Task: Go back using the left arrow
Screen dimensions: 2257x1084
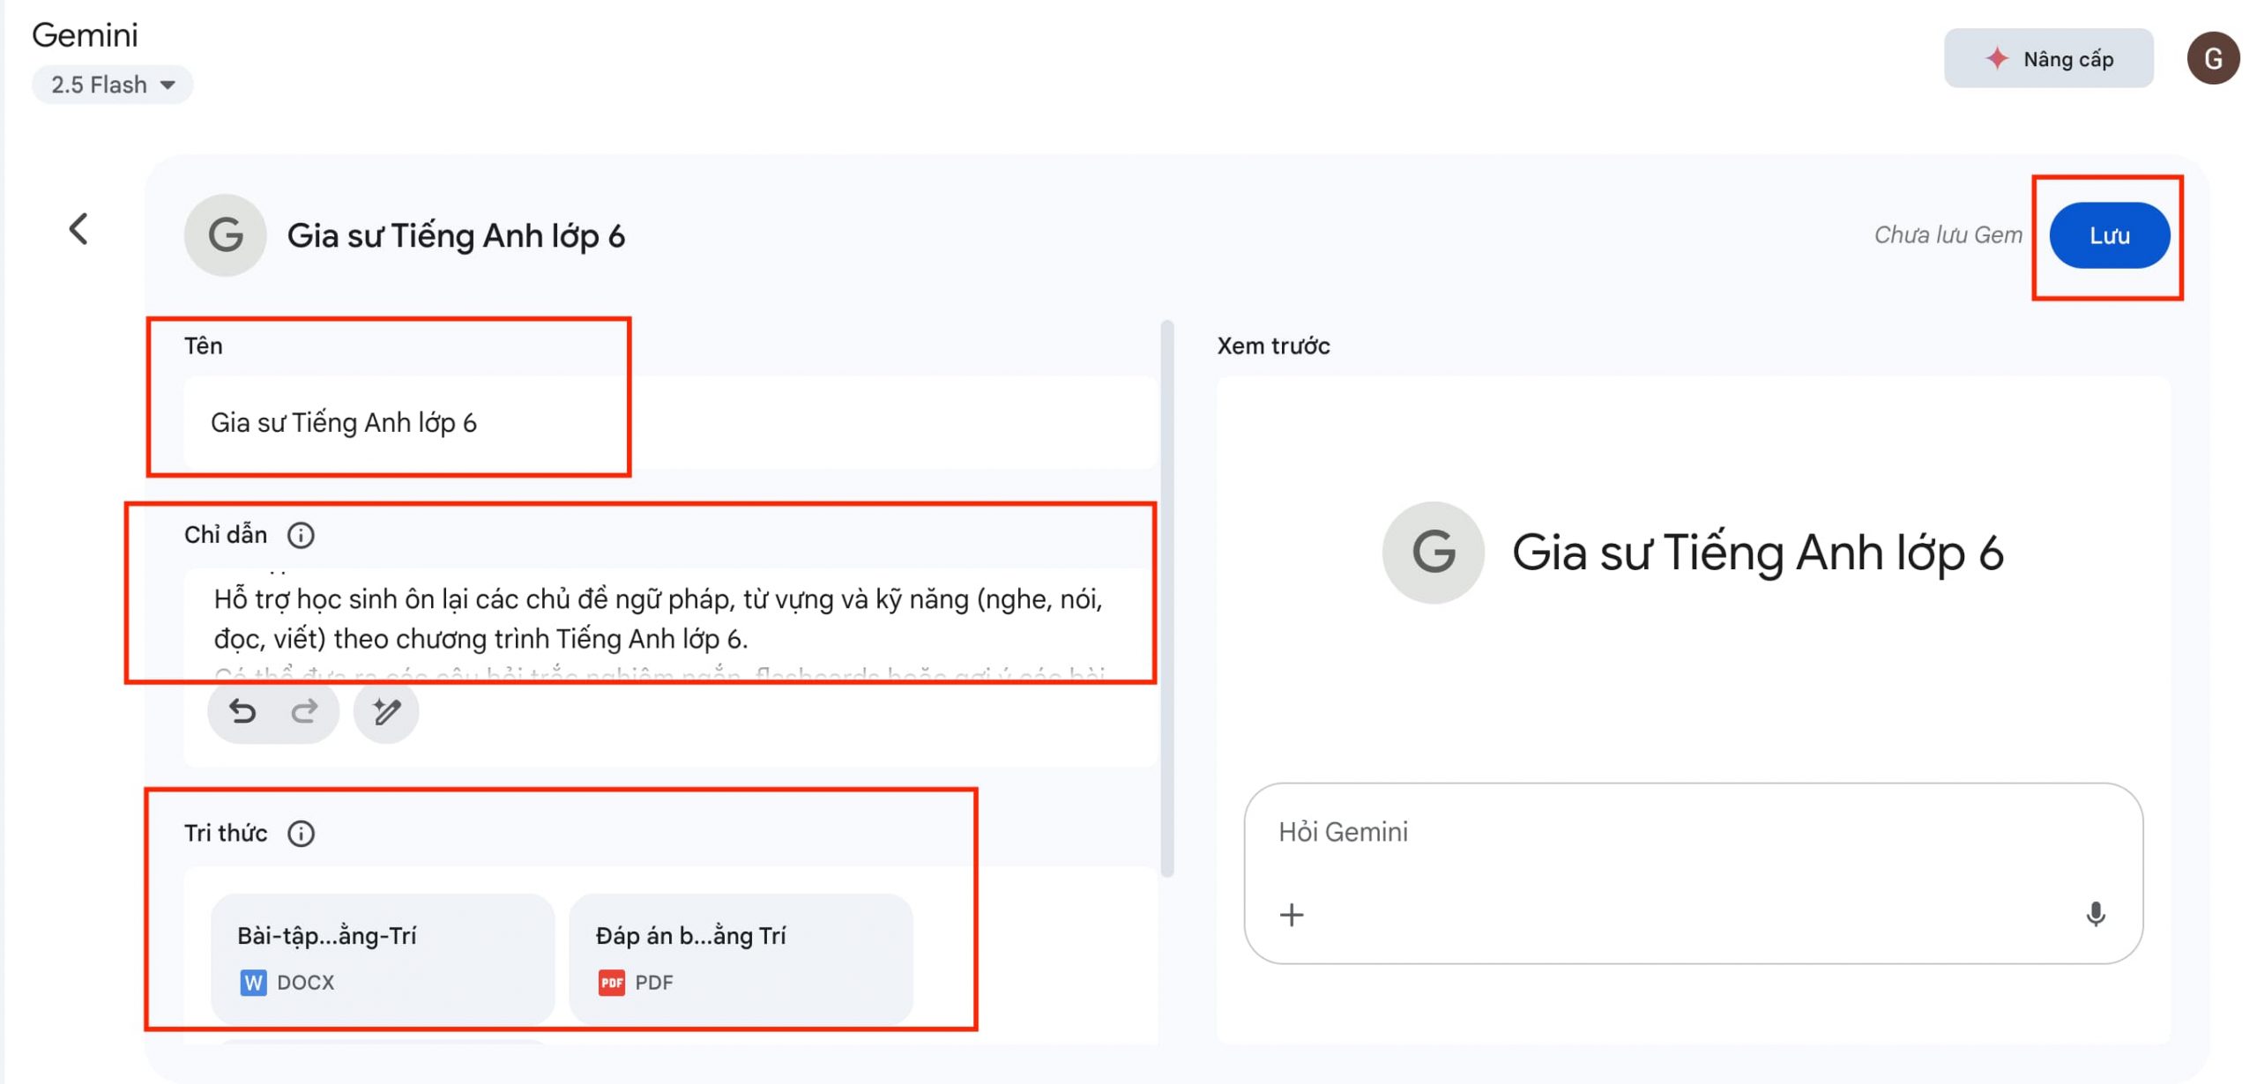Action: pos(78,229)
